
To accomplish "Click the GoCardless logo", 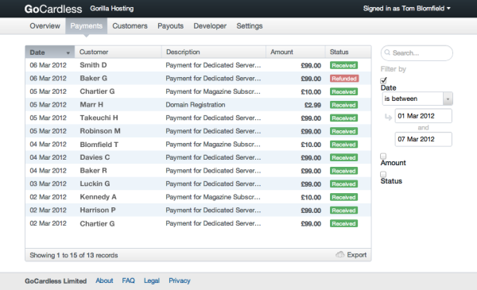I will [53, 9].
